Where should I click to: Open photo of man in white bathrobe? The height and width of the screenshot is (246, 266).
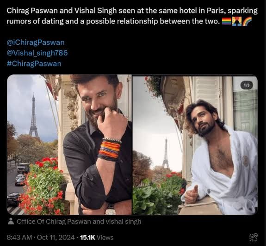(x=195, y=145)
